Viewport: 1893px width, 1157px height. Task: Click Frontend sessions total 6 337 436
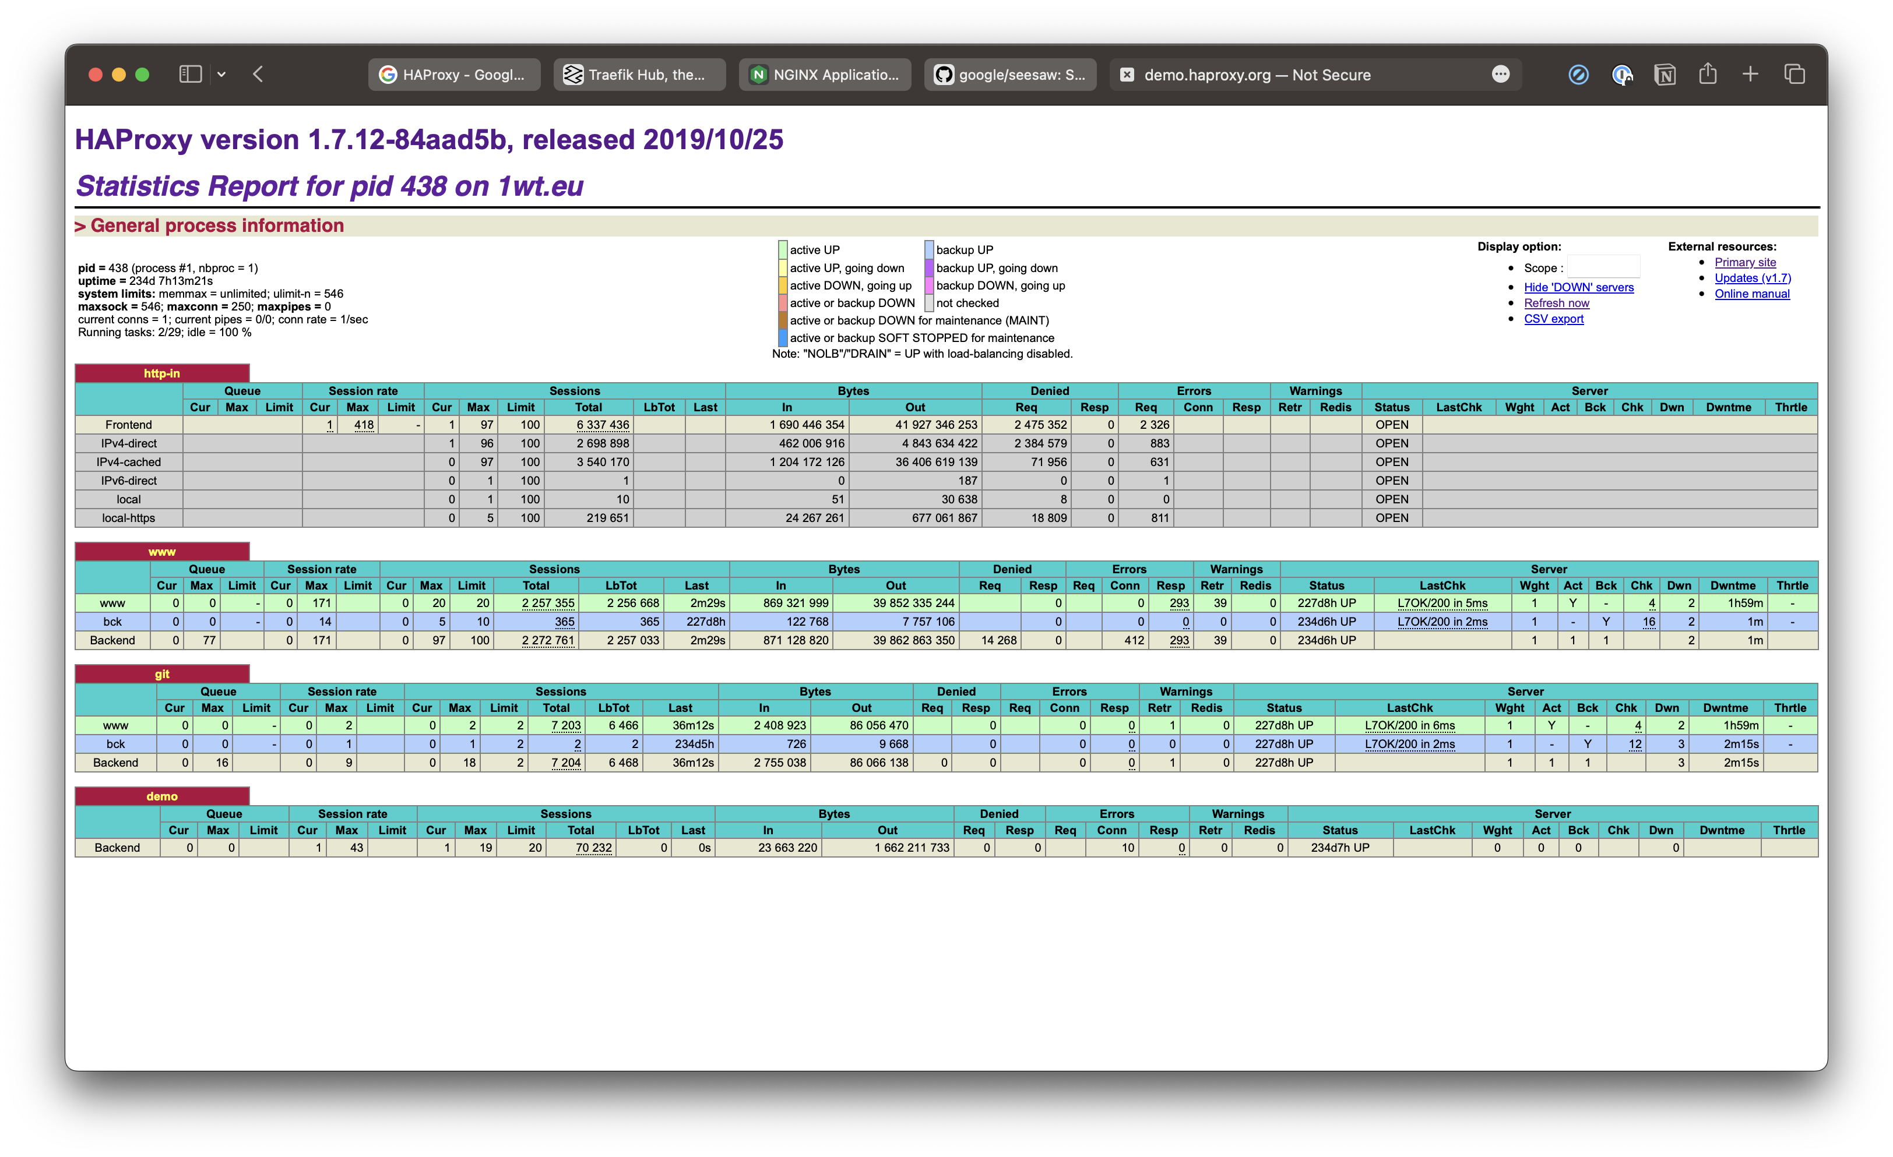(602, 425)
